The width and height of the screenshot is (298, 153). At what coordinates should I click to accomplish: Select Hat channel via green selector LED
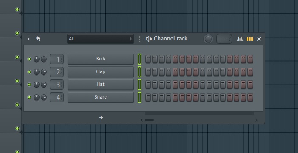(x=139, y=85)
